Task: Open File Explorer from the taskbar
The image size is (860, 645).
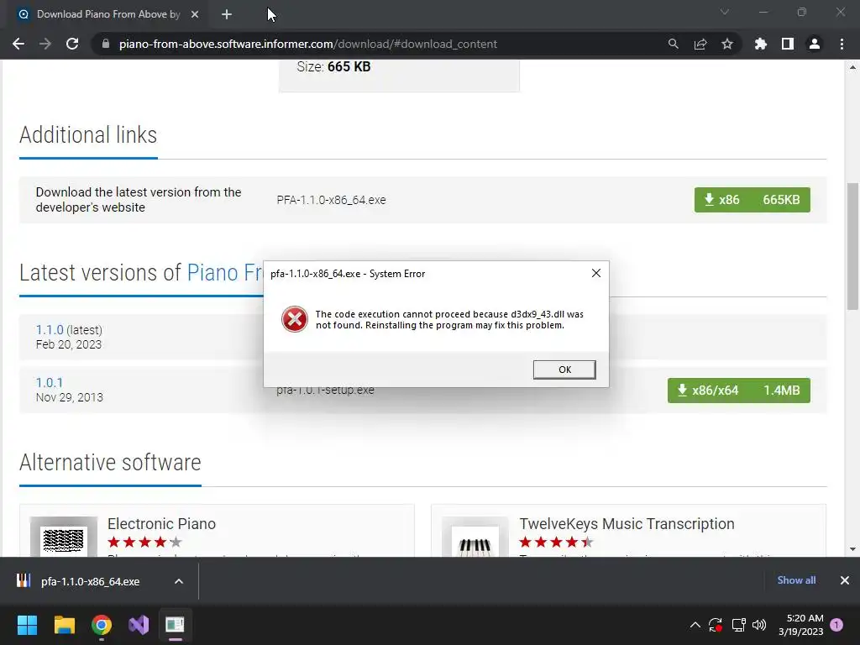Action: 64,625
